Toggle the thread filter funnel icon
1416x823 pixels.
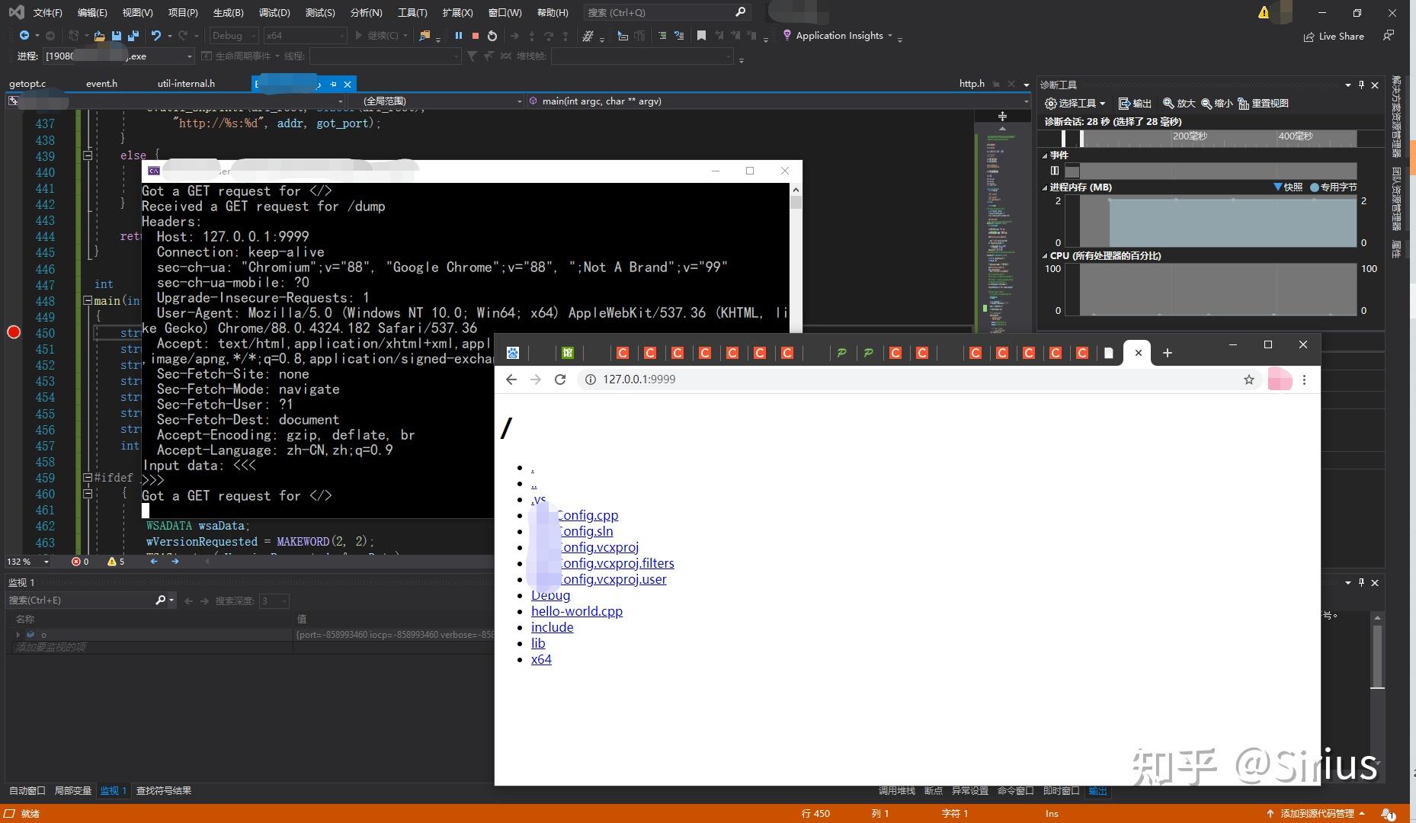(472, 56)
